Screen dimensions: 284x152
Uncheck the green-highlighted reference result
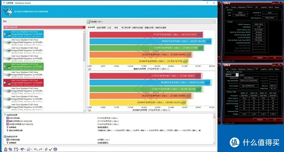pyautogui.click(x=5, y=66)
